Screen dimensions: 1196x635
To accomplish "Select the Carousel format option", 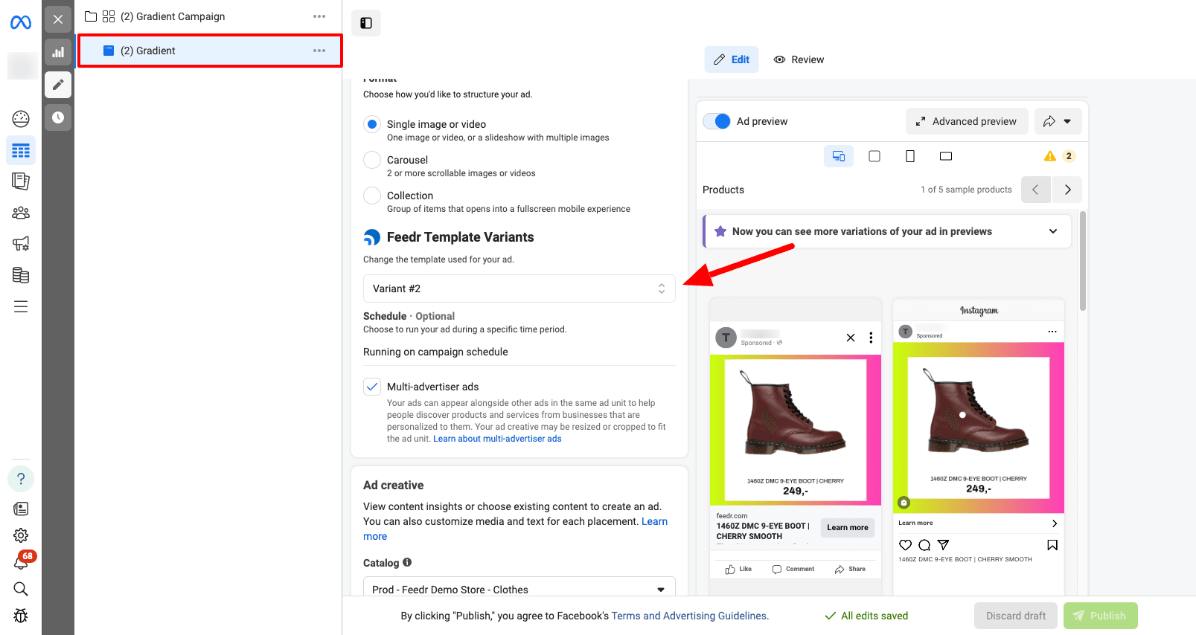I will pos(372,160).
